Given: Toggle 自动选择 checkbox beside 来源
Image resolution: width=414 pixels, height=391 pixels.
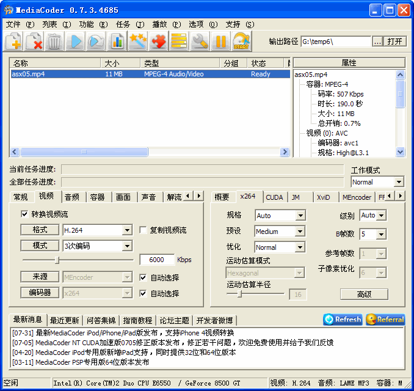Looking at the screenshot, I should coord(143,277).
